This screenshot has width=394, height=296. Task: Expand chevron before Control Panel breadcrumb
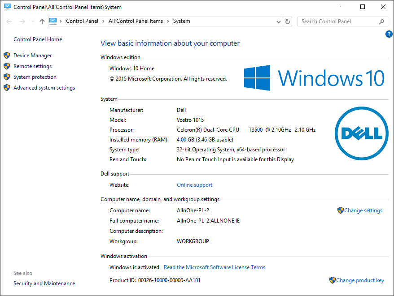61,21
